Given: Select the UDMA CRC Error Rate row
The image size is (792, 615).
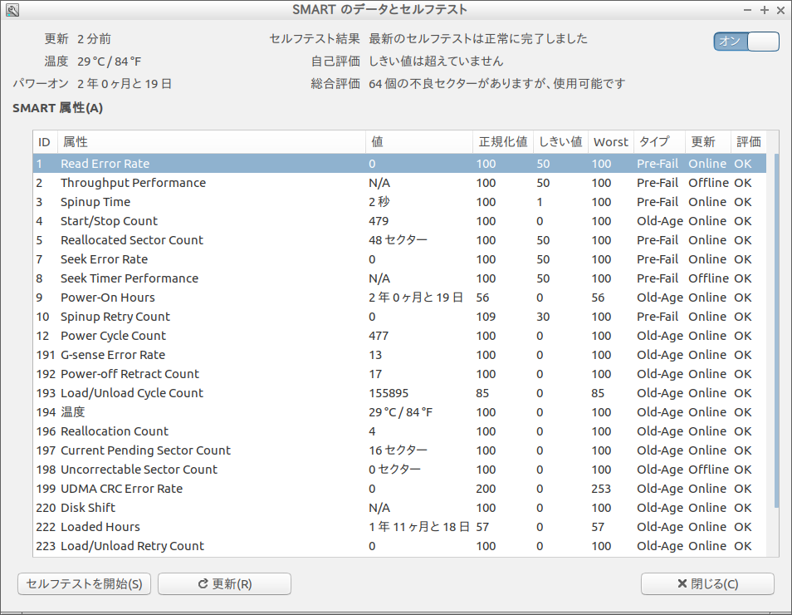Looking at the screenshot, I should (x=399, y=489).
